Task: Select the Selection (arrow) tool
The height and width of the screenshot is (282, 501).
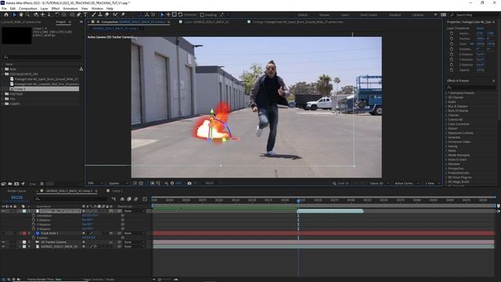Action: [x=14, y=15]
